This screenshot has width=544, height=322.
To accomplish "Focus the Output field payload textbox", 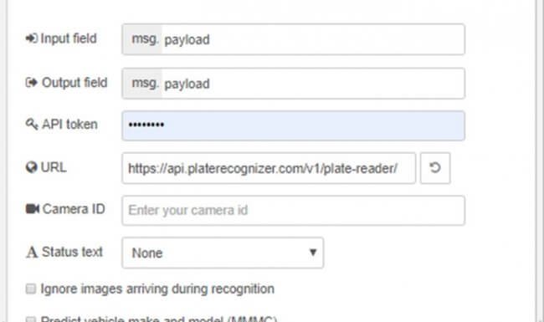I will point(313,84).
